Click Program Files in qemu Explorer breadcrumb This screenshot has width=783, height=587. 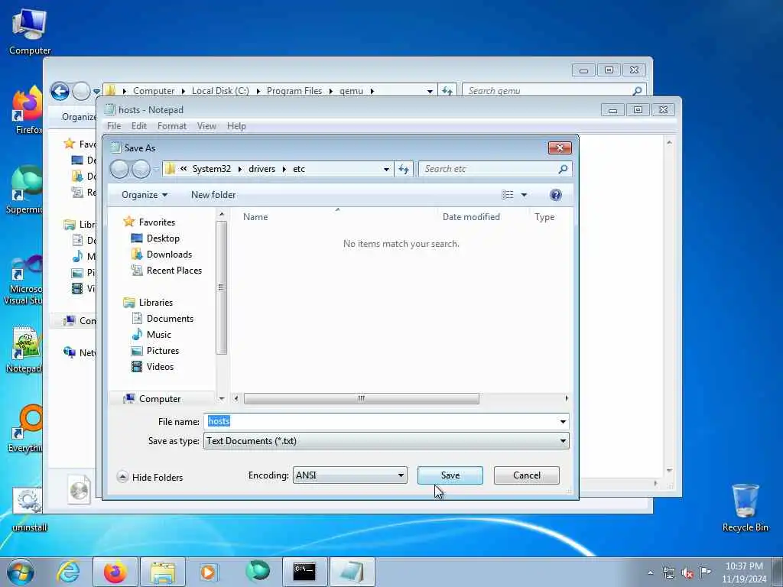click(294, 91)
